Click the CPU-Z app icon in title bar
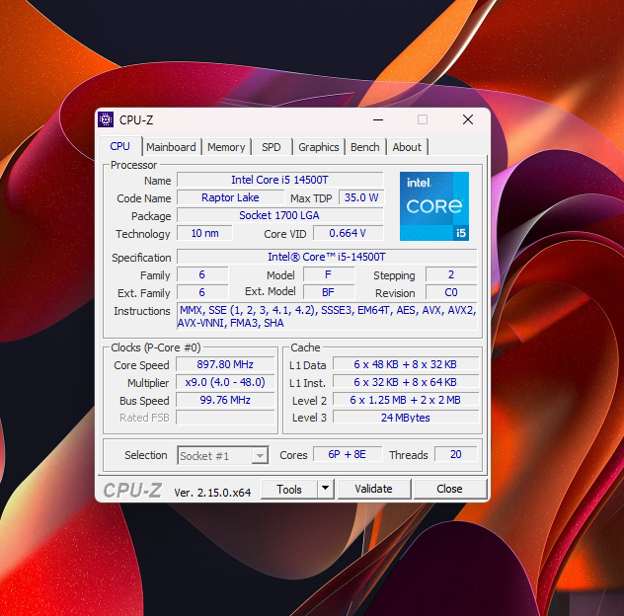 coord(106,119)
